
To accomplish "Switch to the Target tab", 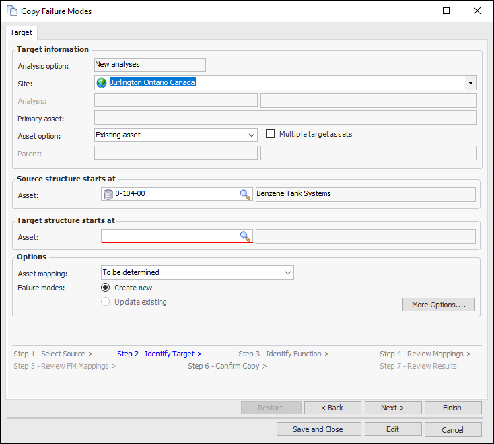I will [x=21, y=32].
